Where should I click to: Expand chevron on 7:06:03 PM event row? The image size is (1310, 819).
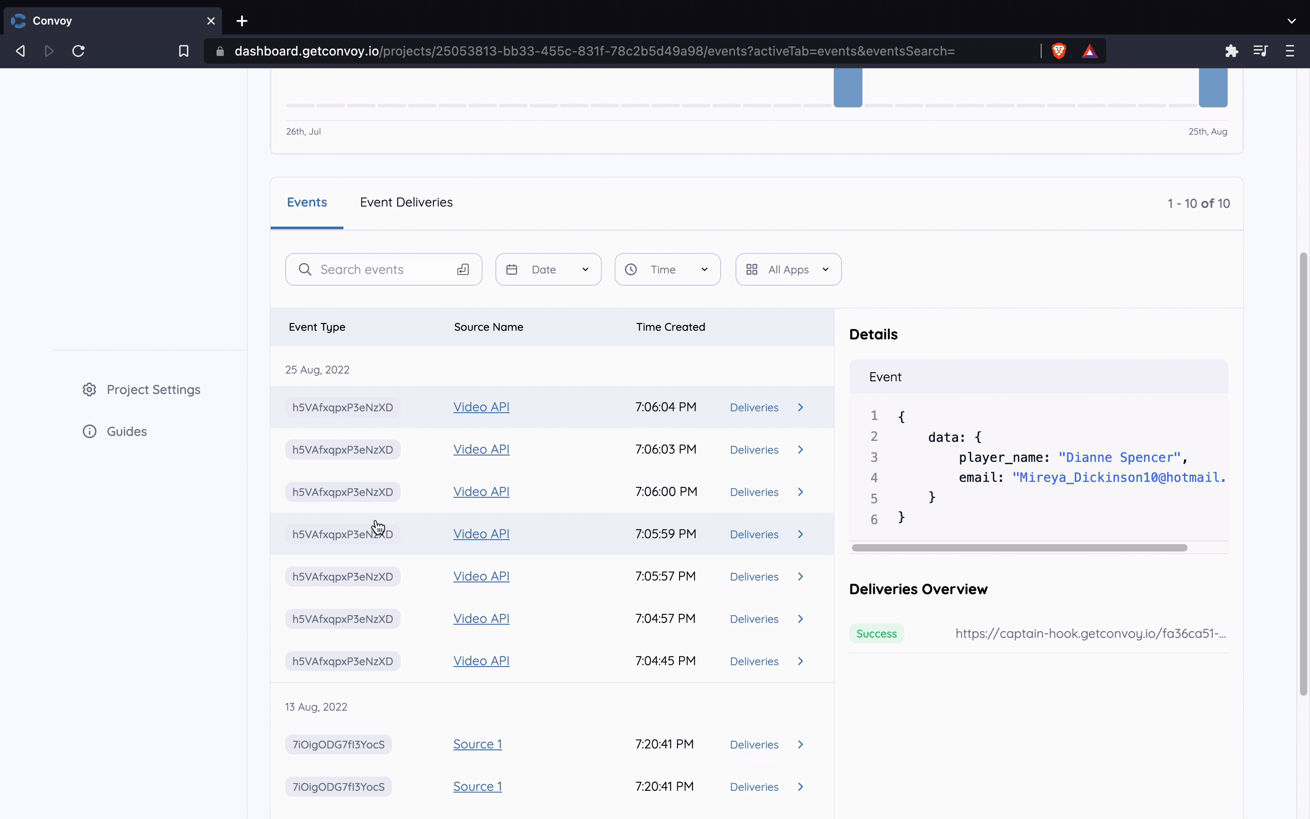pos(800,449)
